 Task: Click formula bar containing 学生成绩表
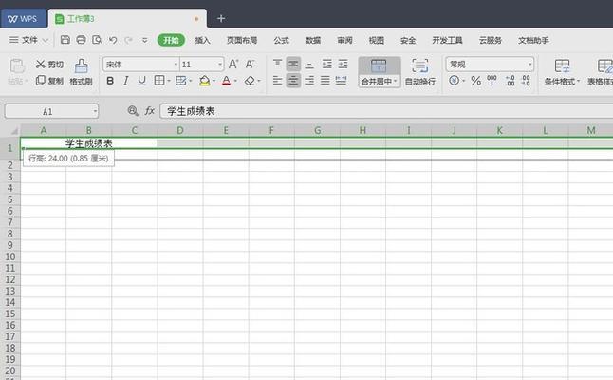(x=386, y=111)
